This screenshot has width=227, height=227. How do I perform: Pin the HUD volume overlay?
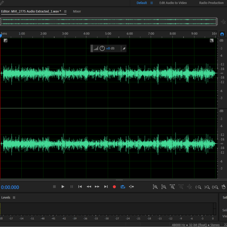pos(124,48)
